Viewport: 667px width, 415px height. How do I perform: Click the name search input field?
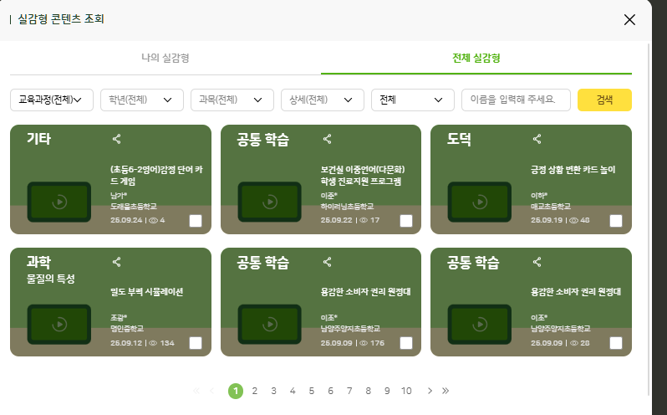[516, 100]
